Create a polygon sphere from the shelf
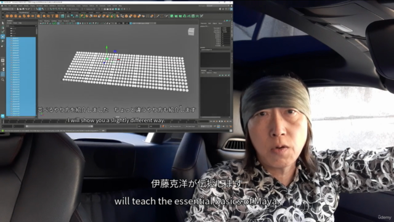The width and height of the screenshot is (394, 222). click(7, 16)
